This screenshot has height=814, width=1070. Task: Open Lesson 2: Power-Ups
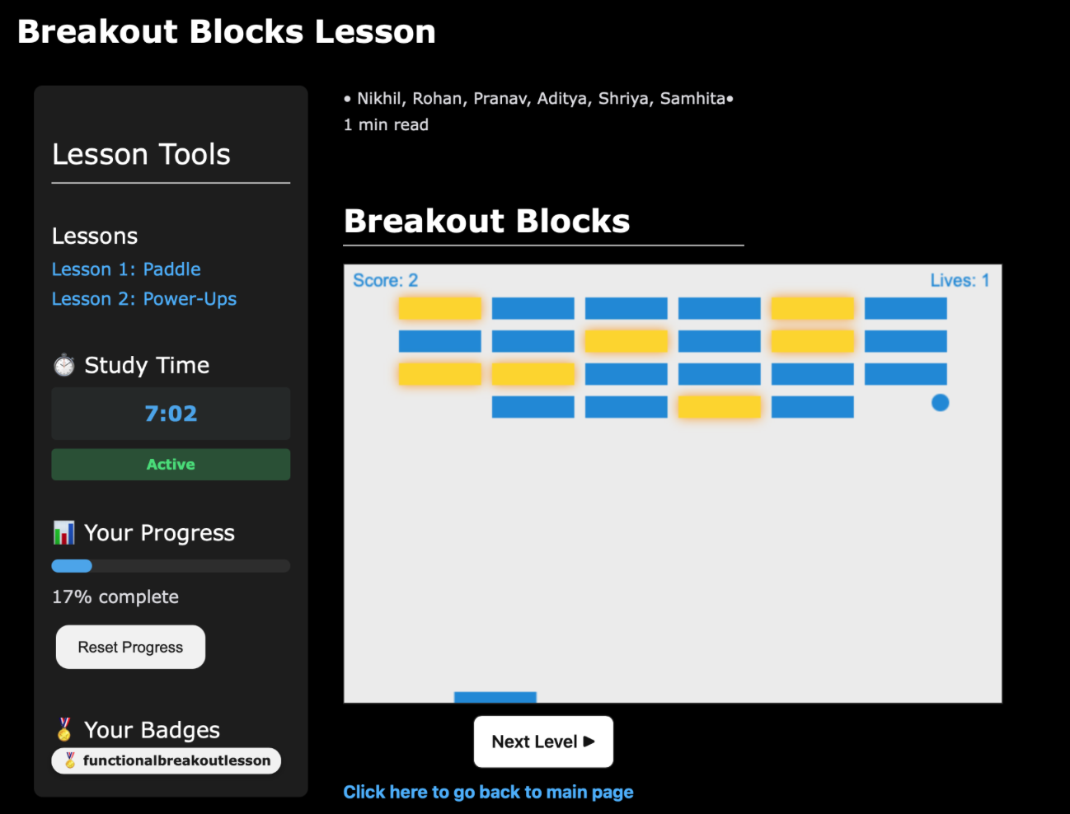pyautogui.click(x=144, y=298)
